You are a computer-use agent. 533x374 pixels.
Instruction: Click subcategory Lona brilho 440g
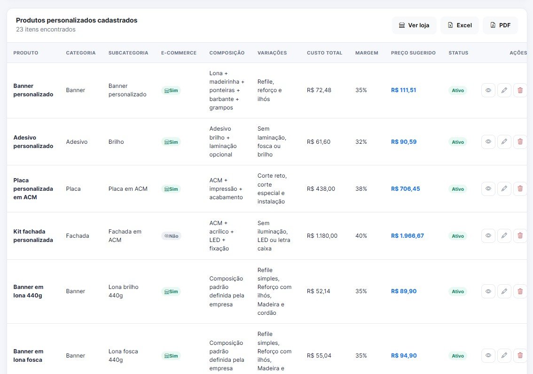pos(124,291)
